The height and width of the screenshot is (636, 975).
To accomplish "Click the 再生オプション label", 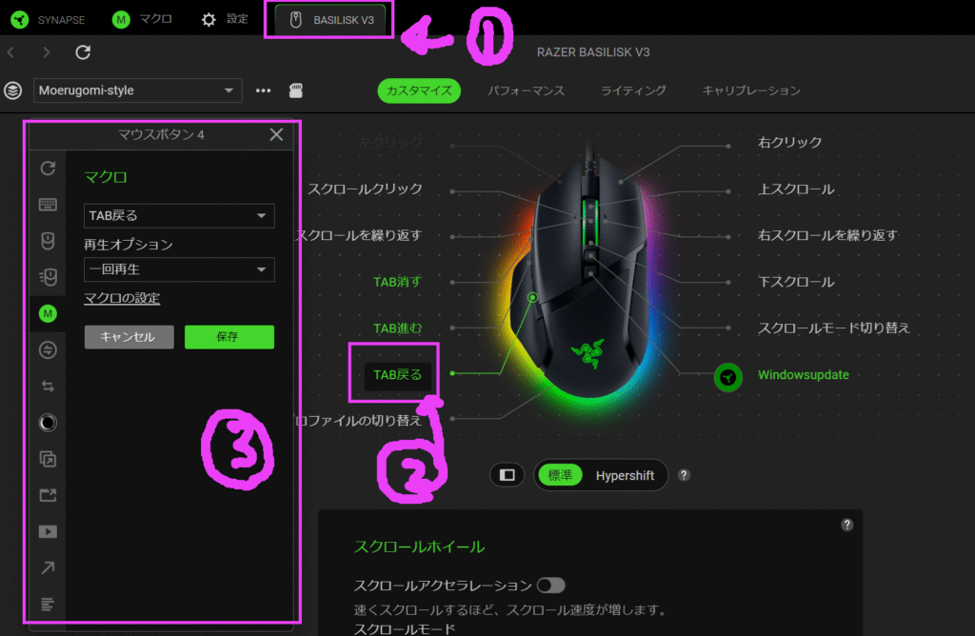I will point(129,245).
